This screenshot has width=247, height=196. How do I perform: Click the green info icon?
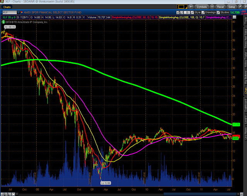tap(3, 22)
